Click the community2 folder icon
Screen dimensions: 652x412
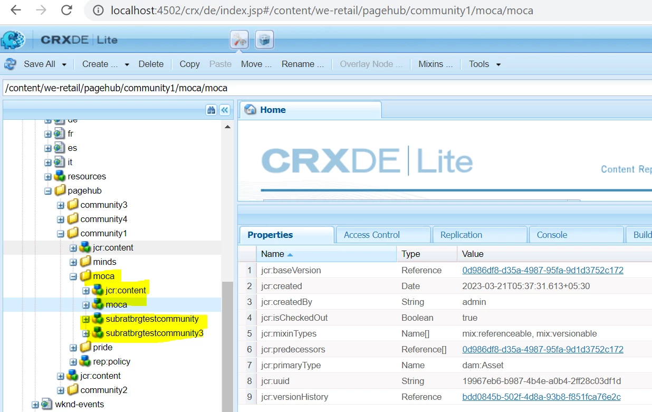pyautogui.click(x=72, y=390)
